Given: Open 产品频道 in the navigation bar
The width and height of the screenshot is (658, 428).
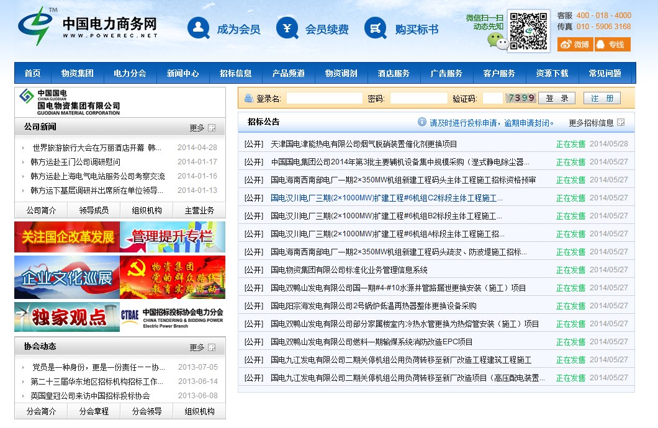Looking at the screenshot, I should [x=288, y=73].
